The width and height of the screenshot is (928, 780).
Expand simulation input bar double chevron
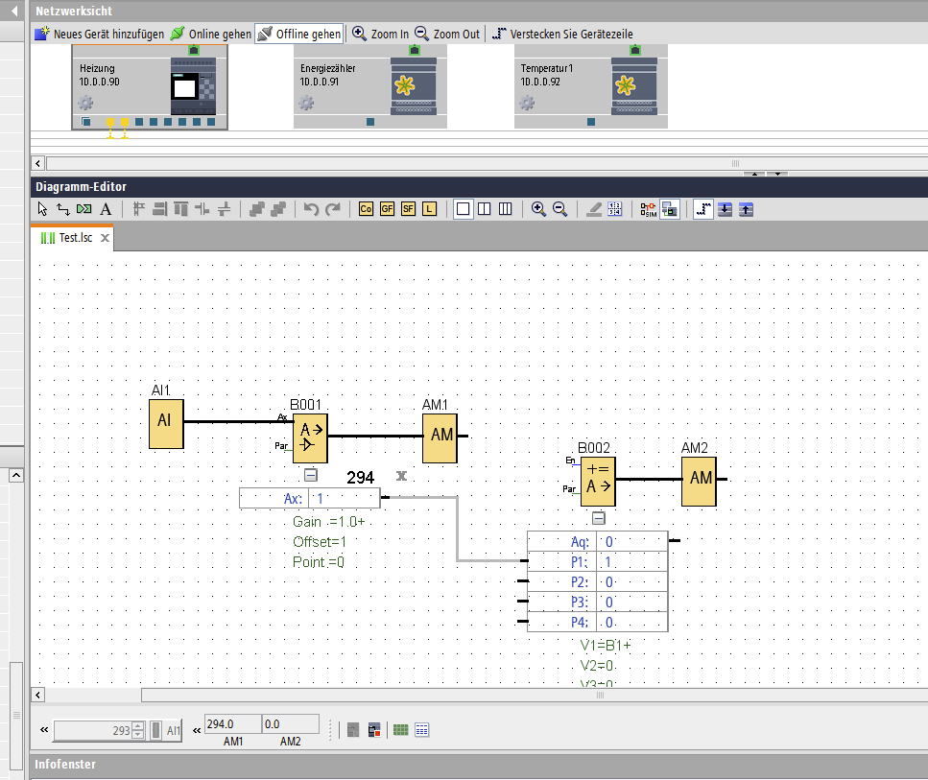[44, 731]
